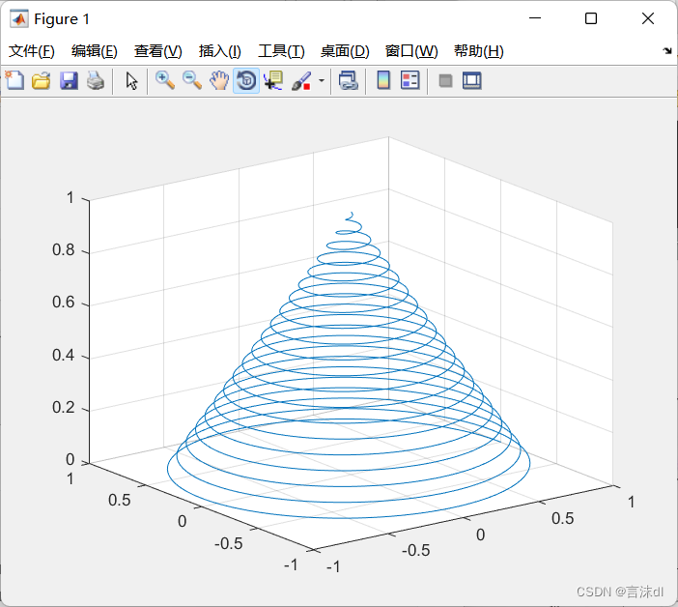The width and height of the screenshot is (678, 607).
Task: Click the blue conical spiral curve in plot
Action: pyautogui.click(x=350, y=516)
